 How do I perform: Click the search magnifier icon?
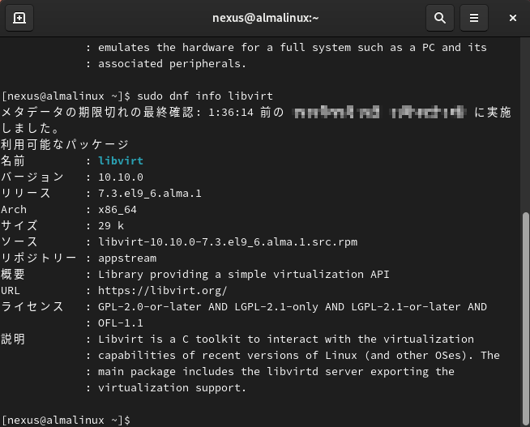pyautogui.click(x=439, y=17)
